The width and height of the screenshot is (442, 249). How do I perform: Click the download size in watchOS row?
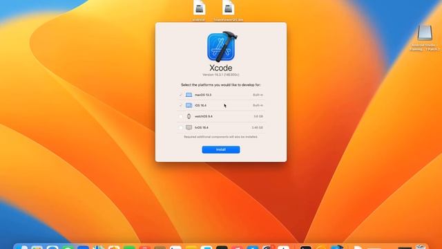(258, 116)
